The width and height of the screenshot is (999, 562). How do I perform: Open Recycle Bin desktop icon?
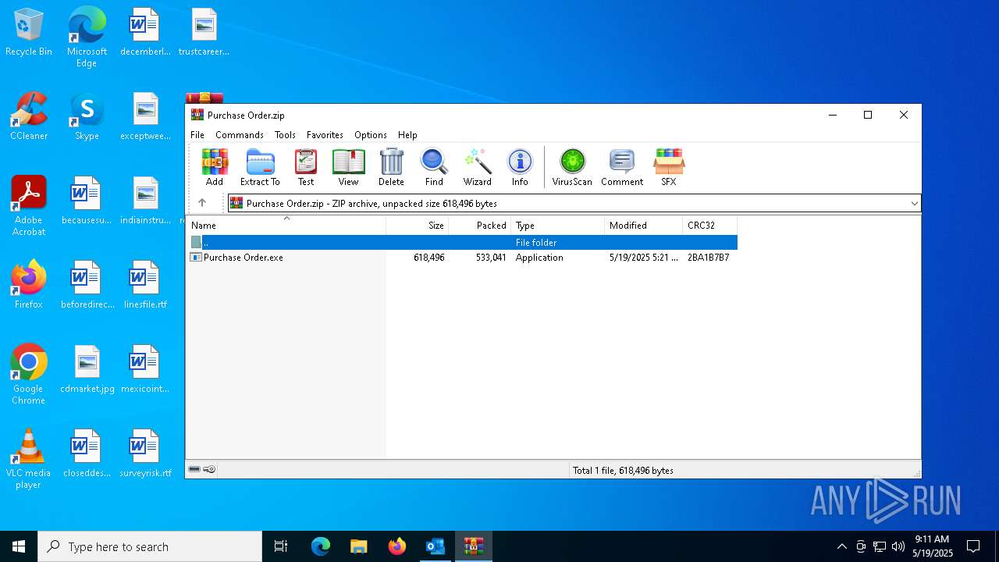[x=29, y=33]
